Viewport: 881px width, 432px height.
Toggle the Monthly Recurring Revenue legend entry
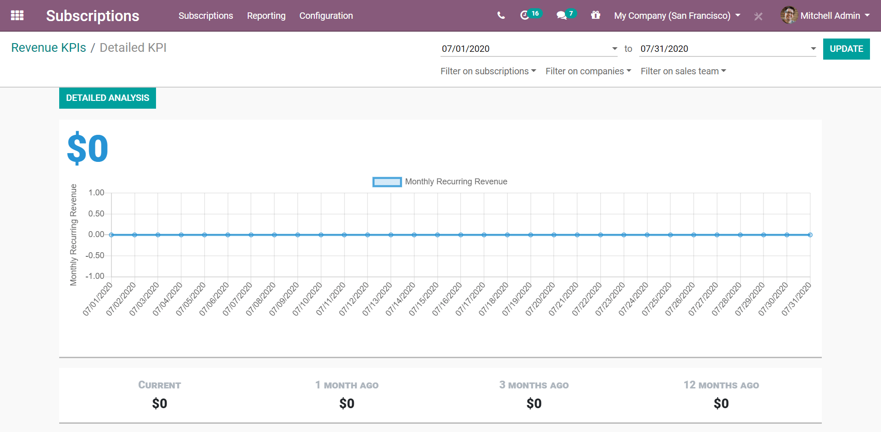456,182
